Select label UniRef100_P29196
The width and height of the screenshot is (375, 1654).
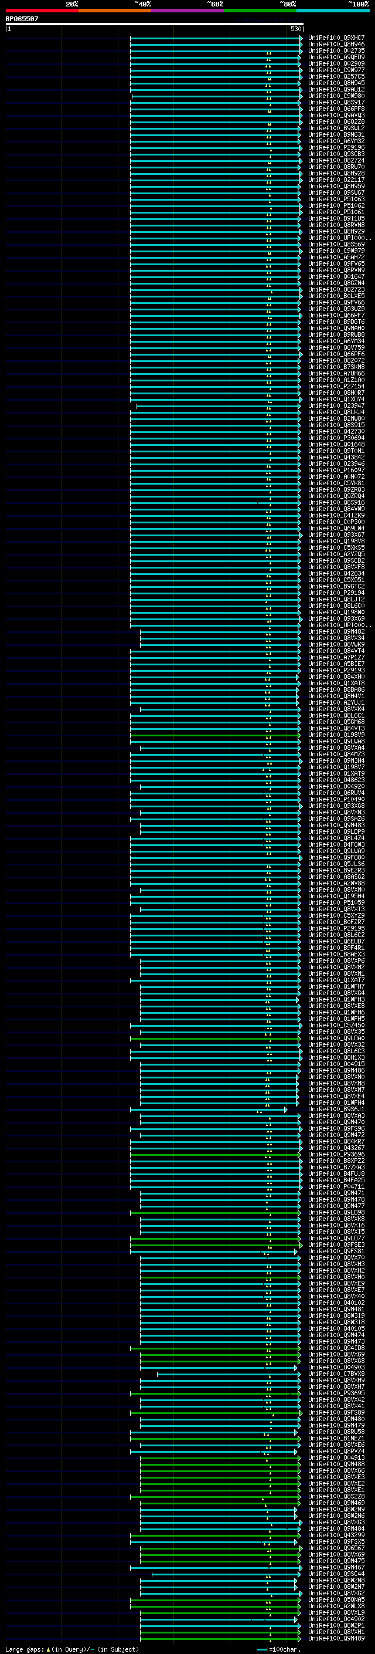(336, 148)
